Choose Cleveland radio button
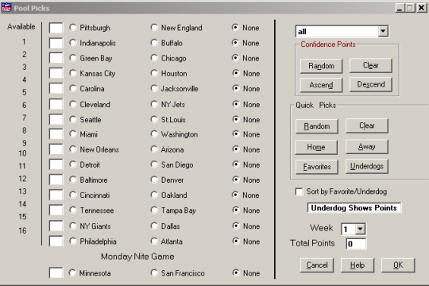 73,104
